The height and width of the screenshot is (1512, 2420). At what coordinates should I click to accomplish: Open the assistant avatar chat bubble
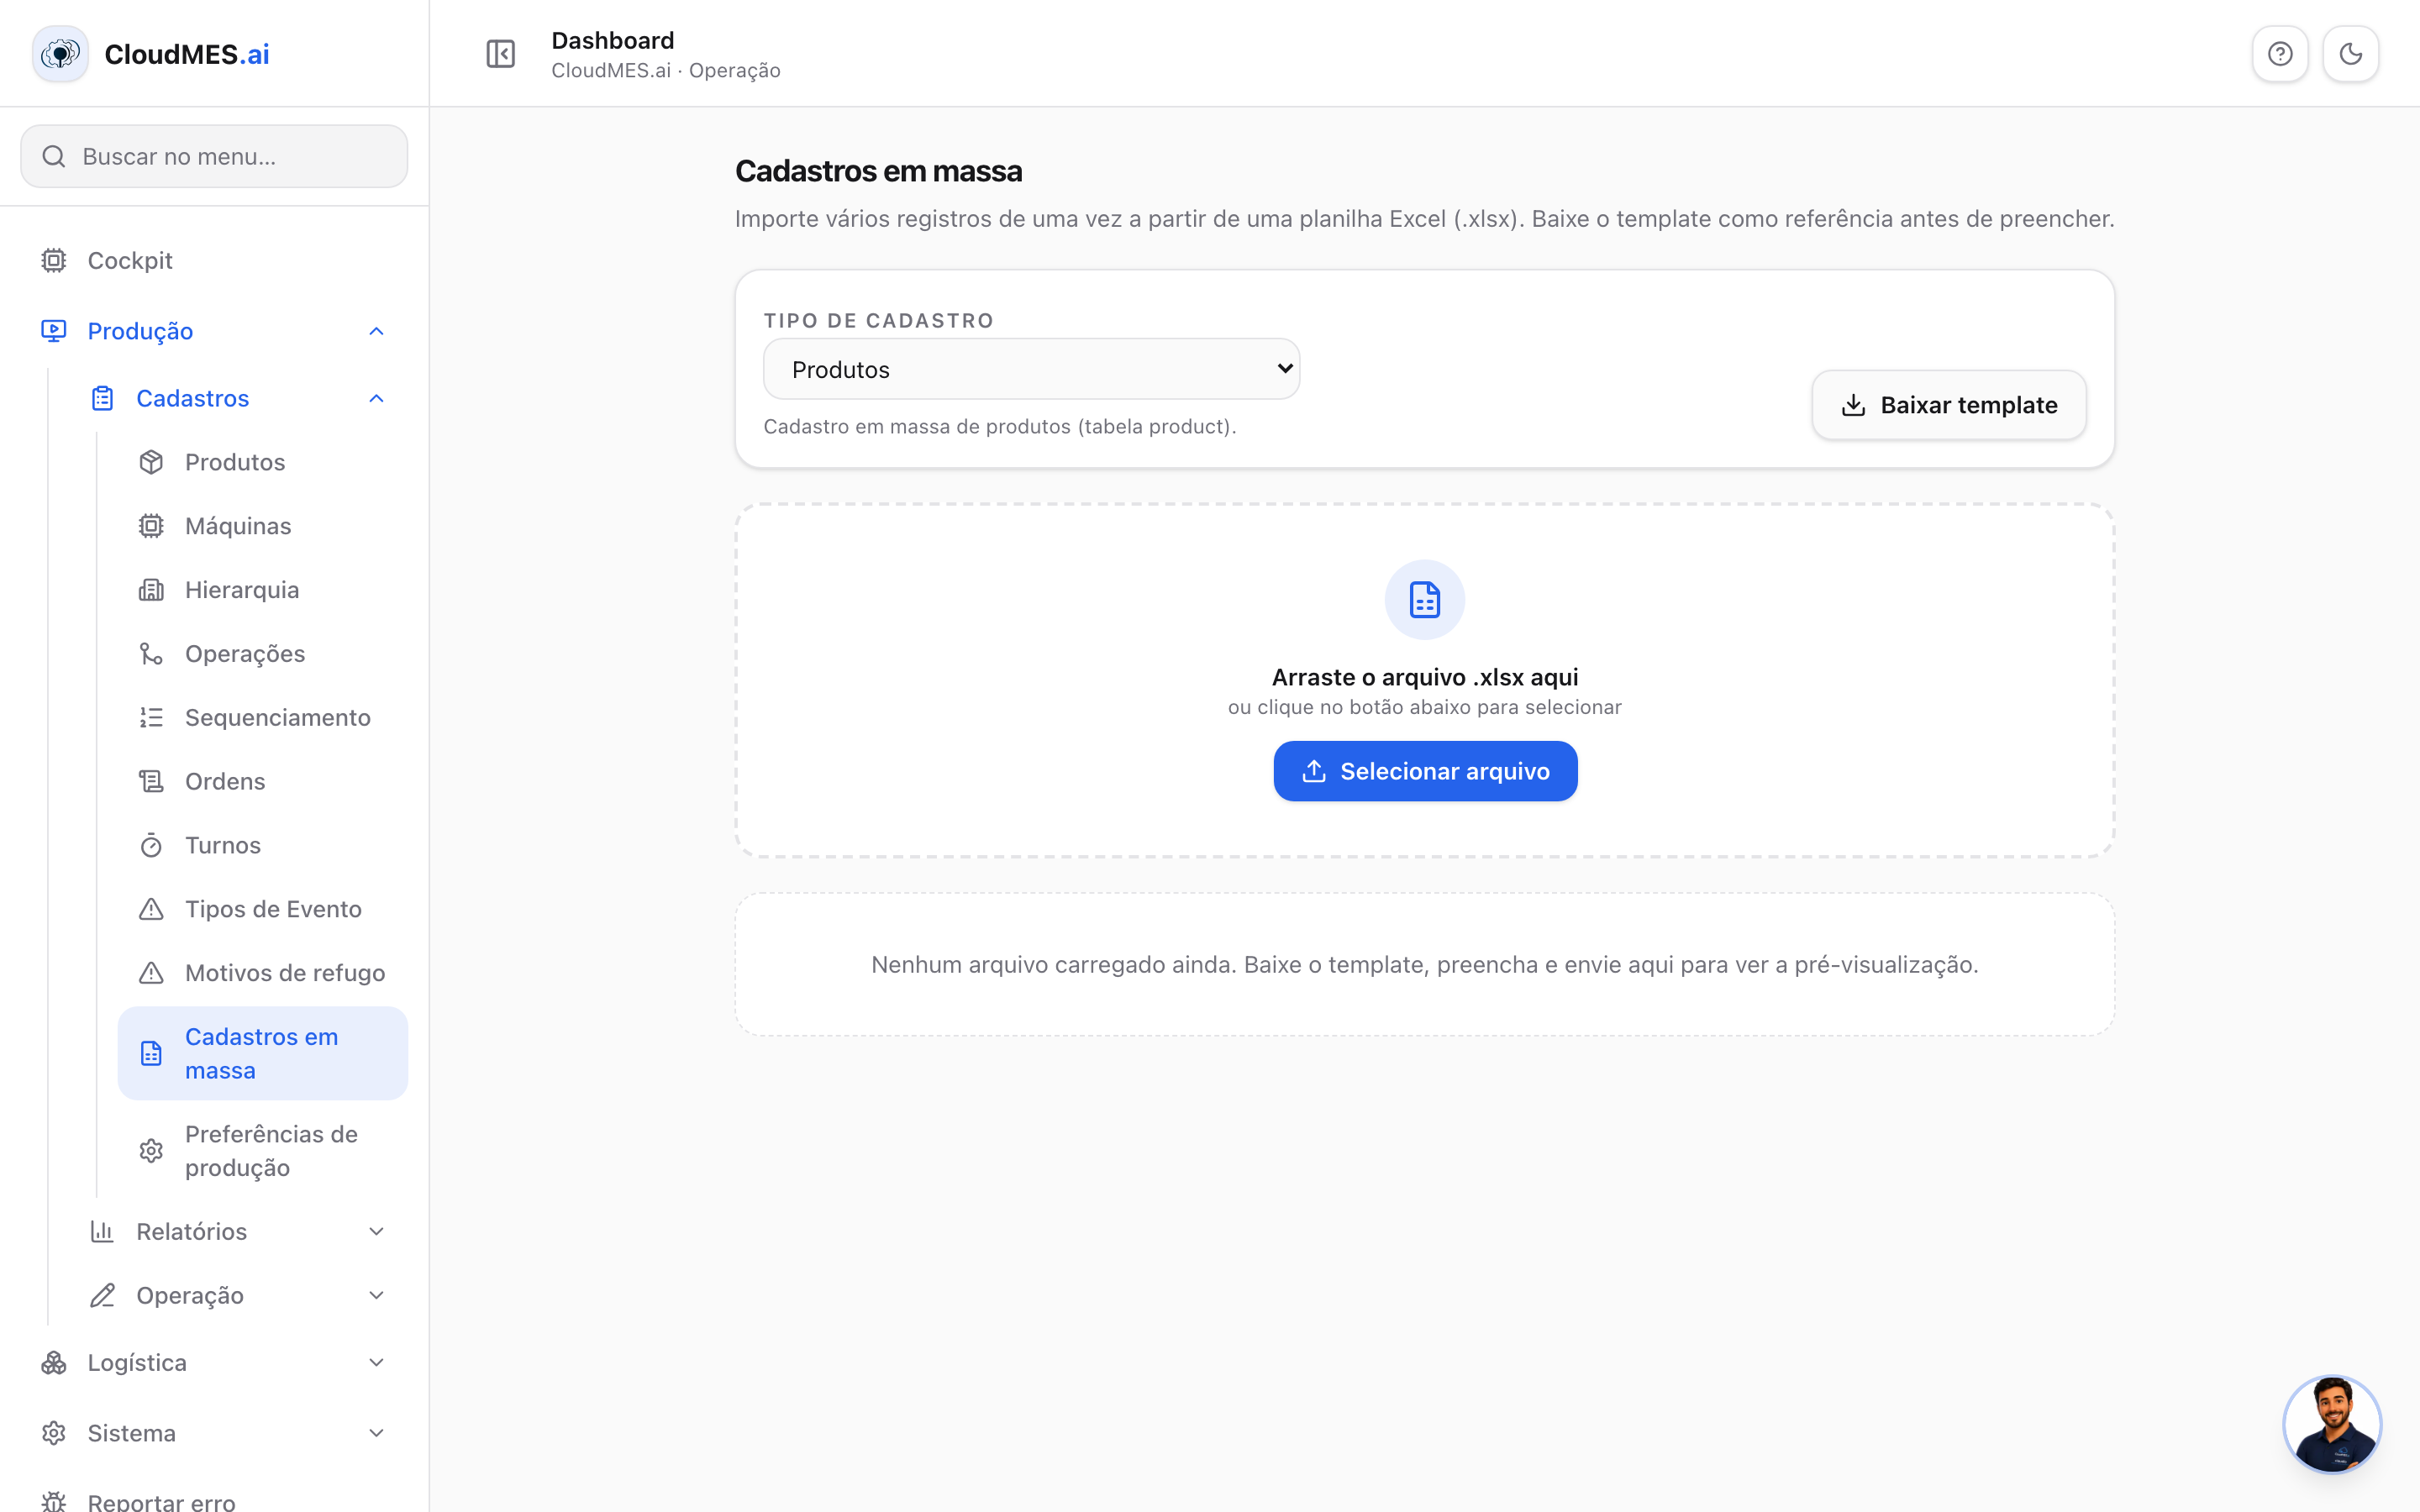click(2332, 1424)
